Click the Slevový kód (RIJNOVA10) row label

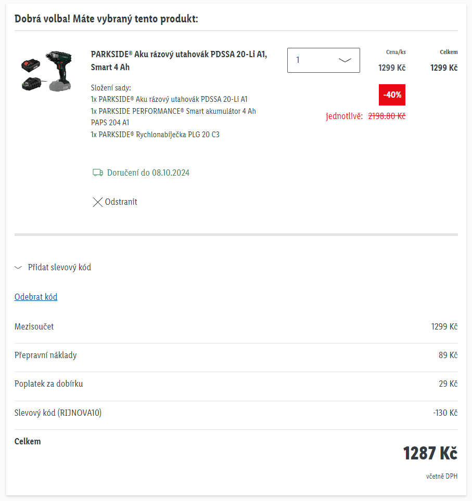pyautogui.click(x=58, y=413)
